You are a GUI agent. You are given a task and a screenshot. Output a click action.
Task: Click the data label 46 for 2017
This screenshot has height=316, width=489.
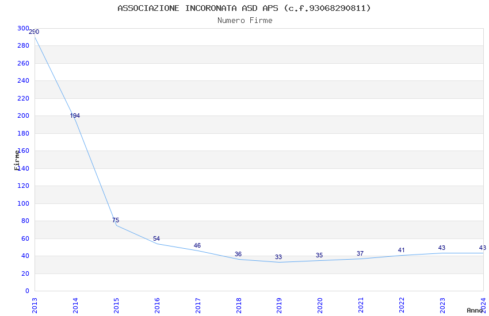click(197, 245)
